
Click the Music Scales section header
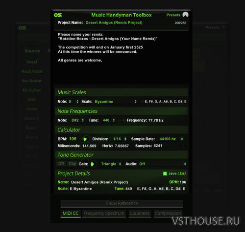tap(122, 92)
